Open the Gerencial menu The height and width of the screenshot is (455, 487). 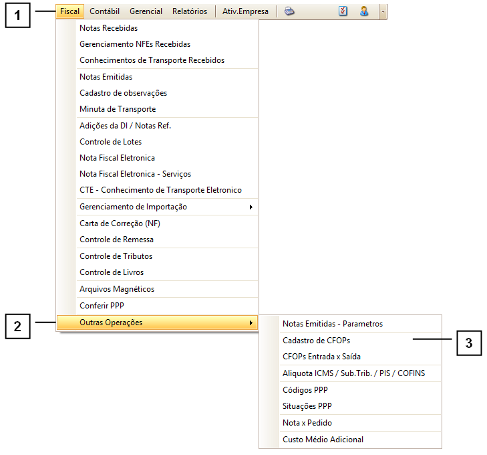(x=146, y=11)
